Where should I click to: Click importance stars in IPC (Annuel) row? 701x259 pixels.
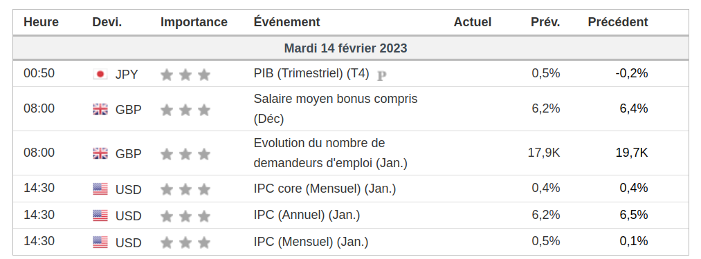point(185,216)
